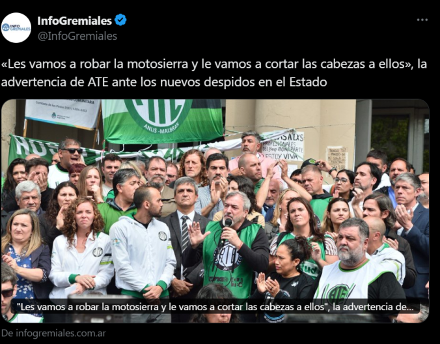The width and height of the screenshot is (440, 344).
Task: Open the @InfoGremiales handle link
Action: click(x=77, y=36)
